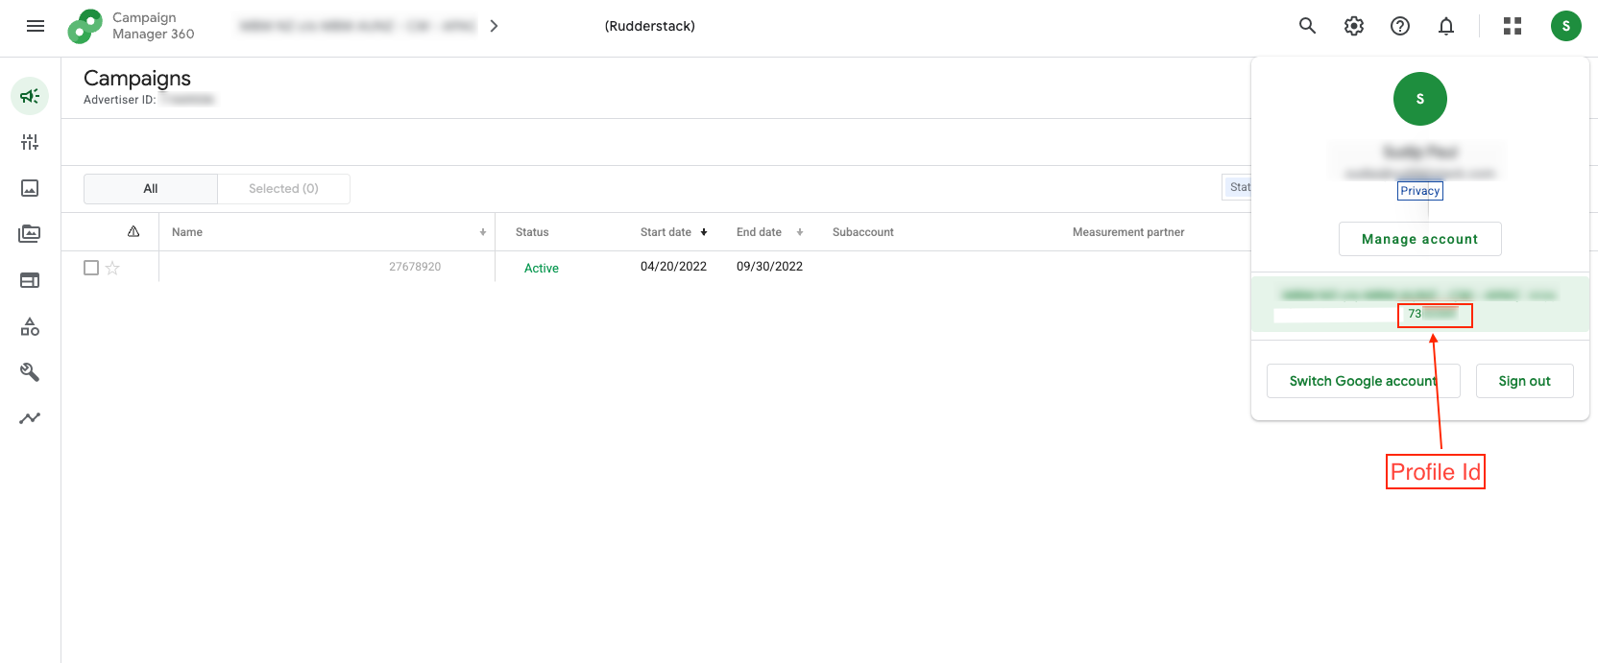
Task: Open the hamburger main menu
Action: [x=36, y=26]
